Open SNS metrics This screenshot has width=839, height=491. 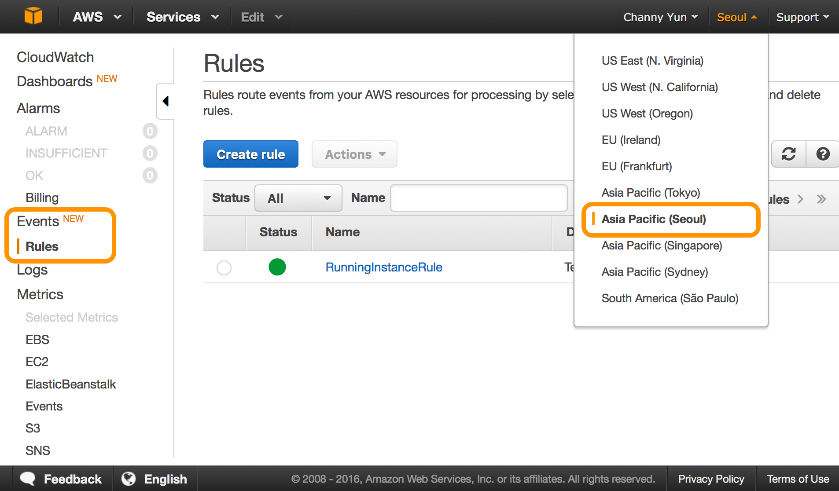pos(38,451)
